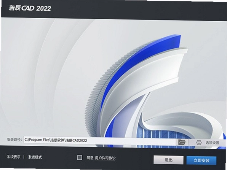Start setup with the 立即安装 button

tap(201, 160)
